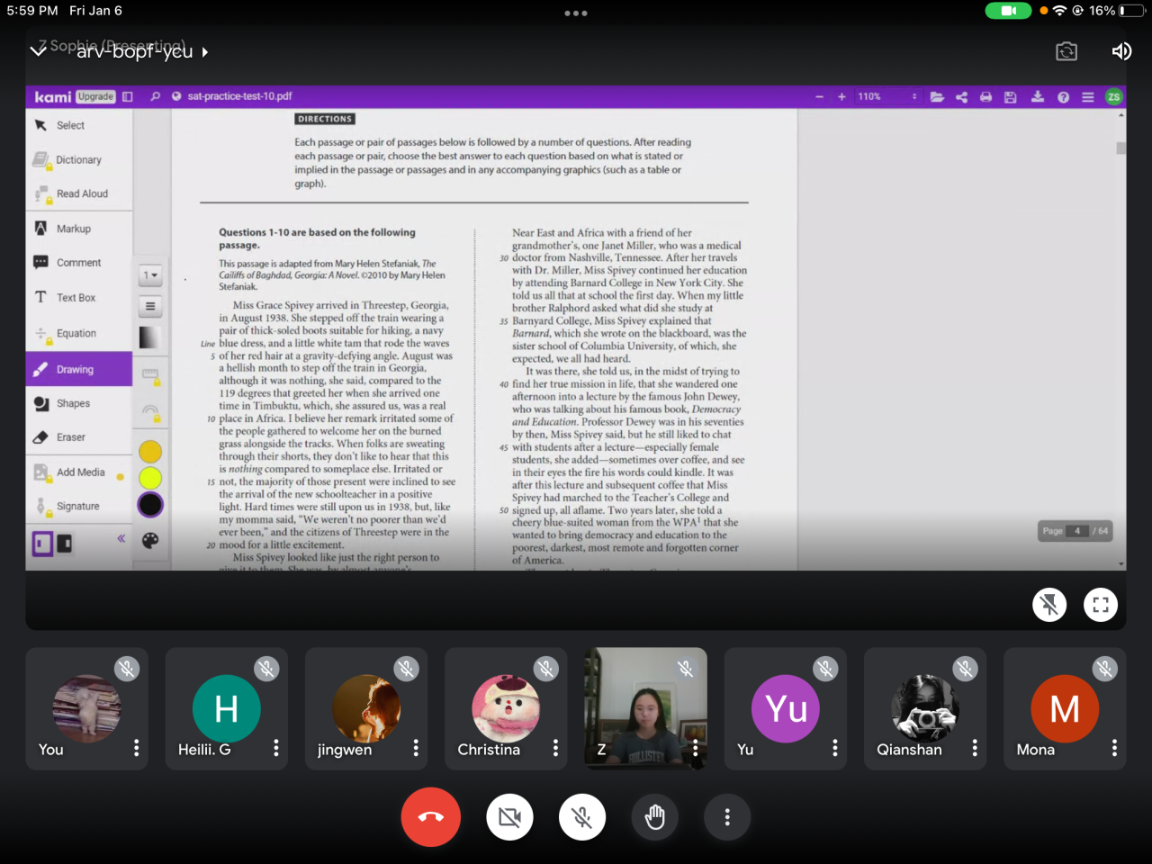1152x864 pixels.
Task: Switch camera using the flip camera icon
Action: click(1066, 51)
